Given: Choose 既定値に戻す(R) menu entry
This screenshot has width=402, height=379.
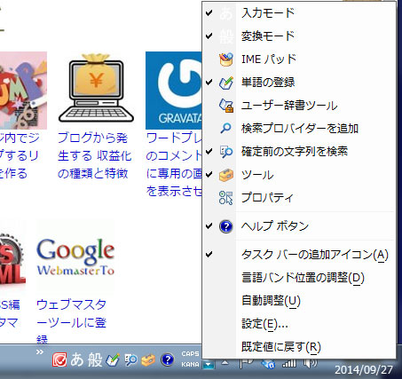Looking at the screenshot, I should pyautogui.click(x=299, y=346).
